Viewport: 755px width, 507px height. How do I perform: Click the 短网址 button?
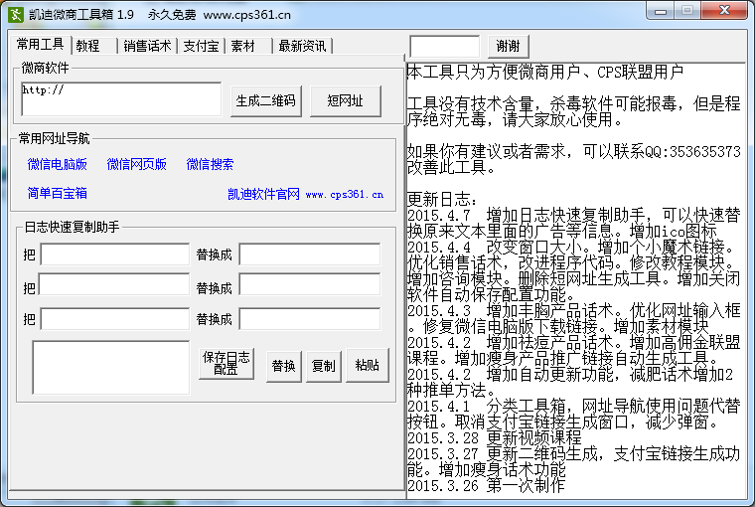(345, 100)
